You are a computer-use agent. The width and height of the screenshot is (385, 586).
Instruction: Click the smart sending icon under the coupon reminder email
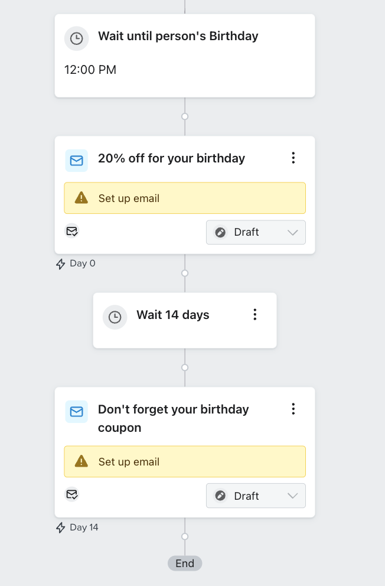point(72,494)
